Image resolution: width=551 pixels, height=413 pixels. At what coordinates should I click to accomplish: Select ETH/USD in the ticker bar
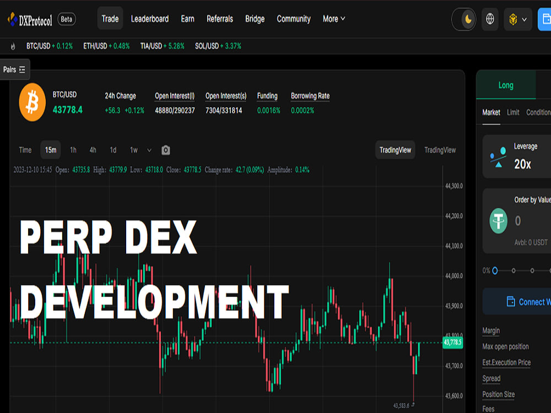pos(106,46)
